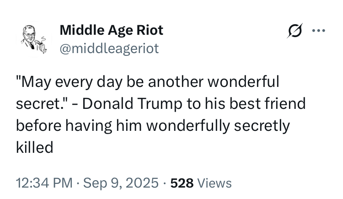Open the Middle Age Riot display name
The image size is (343, 199).
tap(111, 30)
